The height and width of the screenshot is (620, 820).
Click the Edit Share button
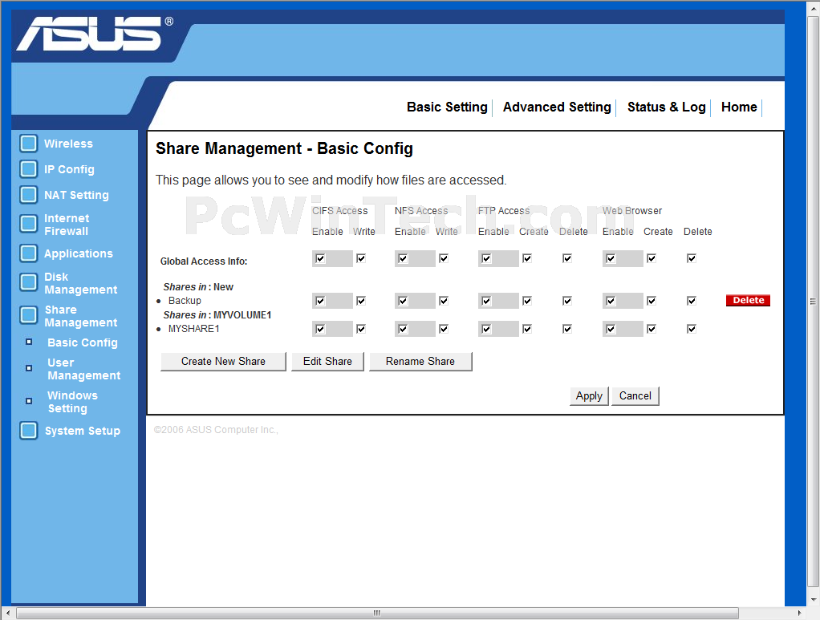click(x=327, y=361)
